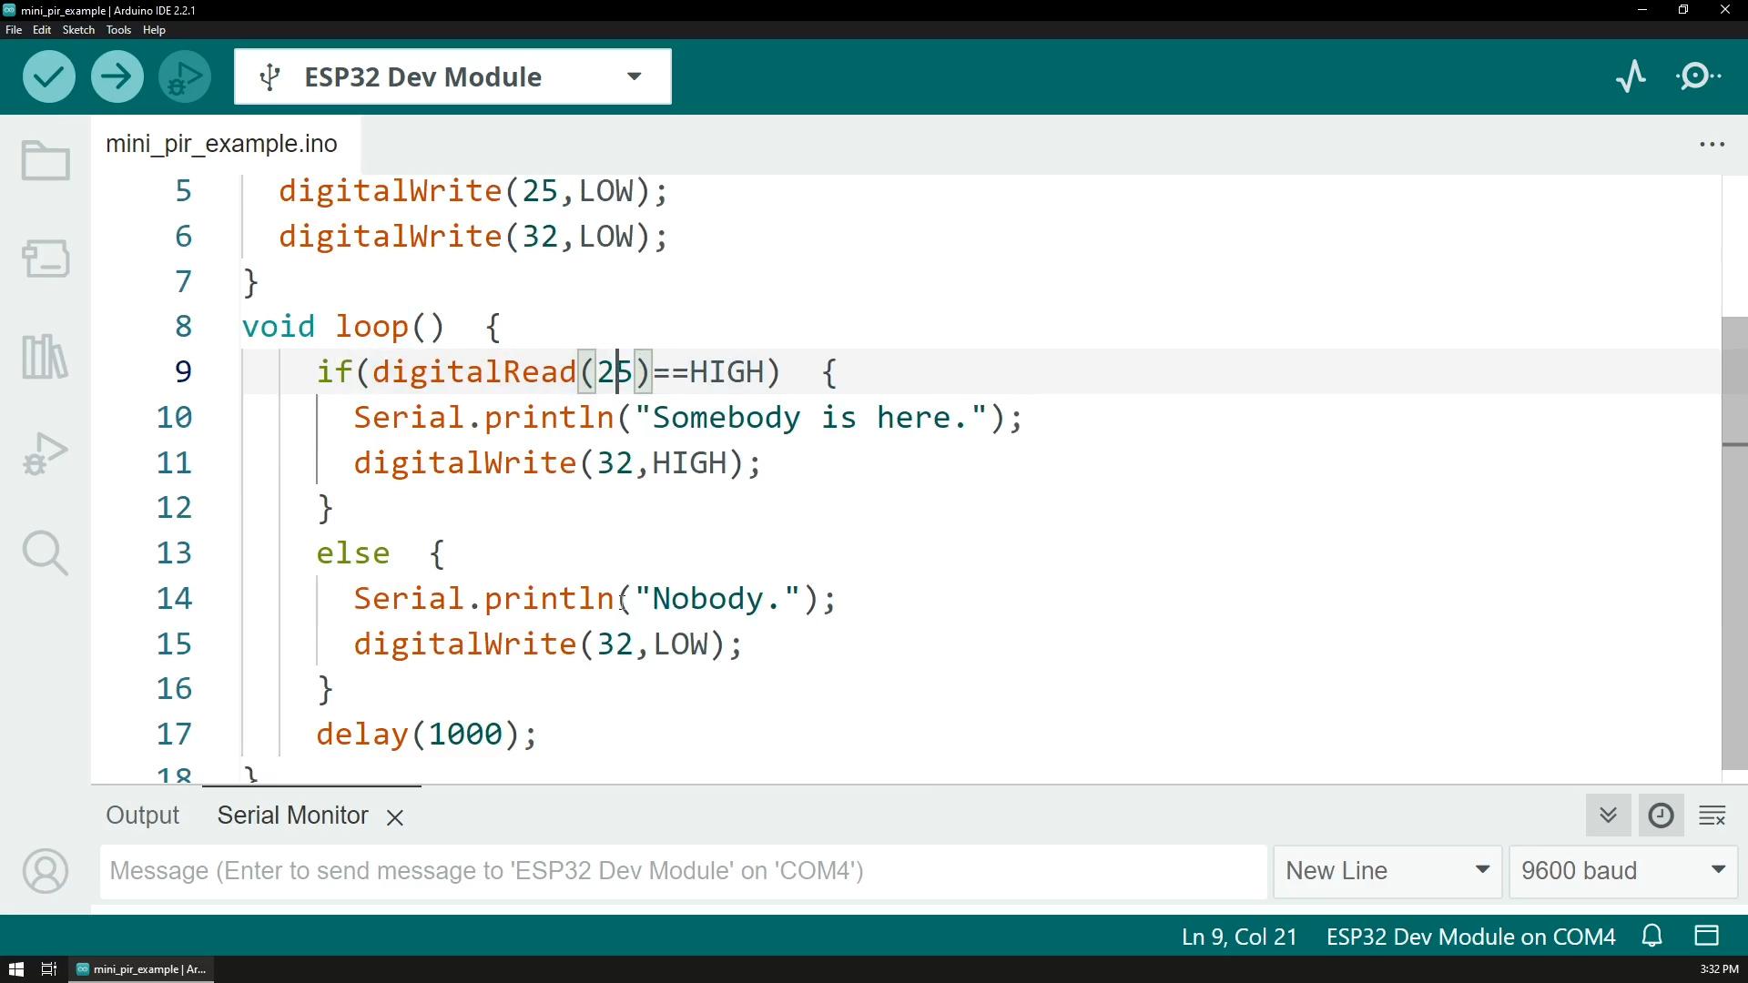
Task: Click the mini_pir_example.ino filename tab
Action: tap(221, 144)
